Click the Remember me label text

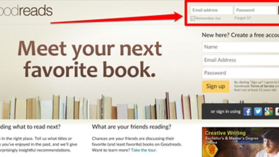[208, 18]
